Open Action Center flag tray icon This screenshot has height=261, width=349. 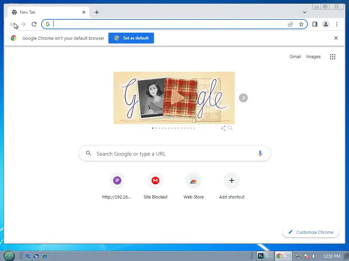click(306, 256)
